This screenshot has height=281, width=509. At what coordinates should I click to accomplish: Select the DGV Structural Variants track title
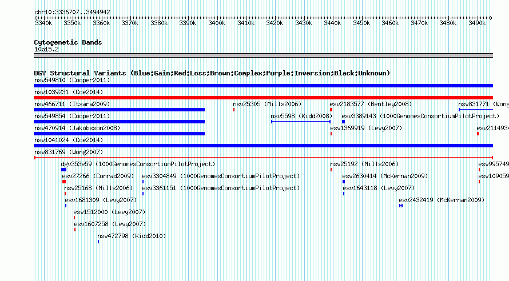point(212,73)
